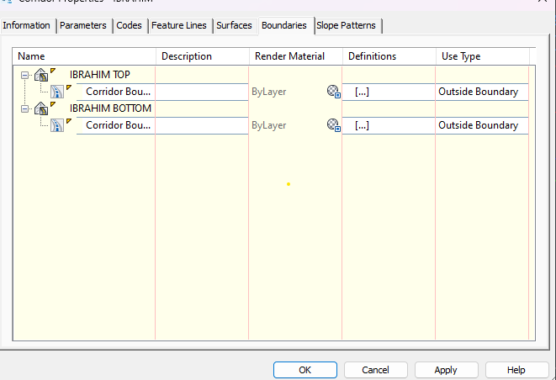This screenshot has height=380, width=556.
Task: Click the IBRAHIM BOTTOM surface icon
Action: coord(41,108)
